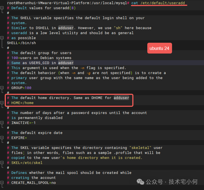
Task: Click the quoted word "sh"
Action: 118,28
